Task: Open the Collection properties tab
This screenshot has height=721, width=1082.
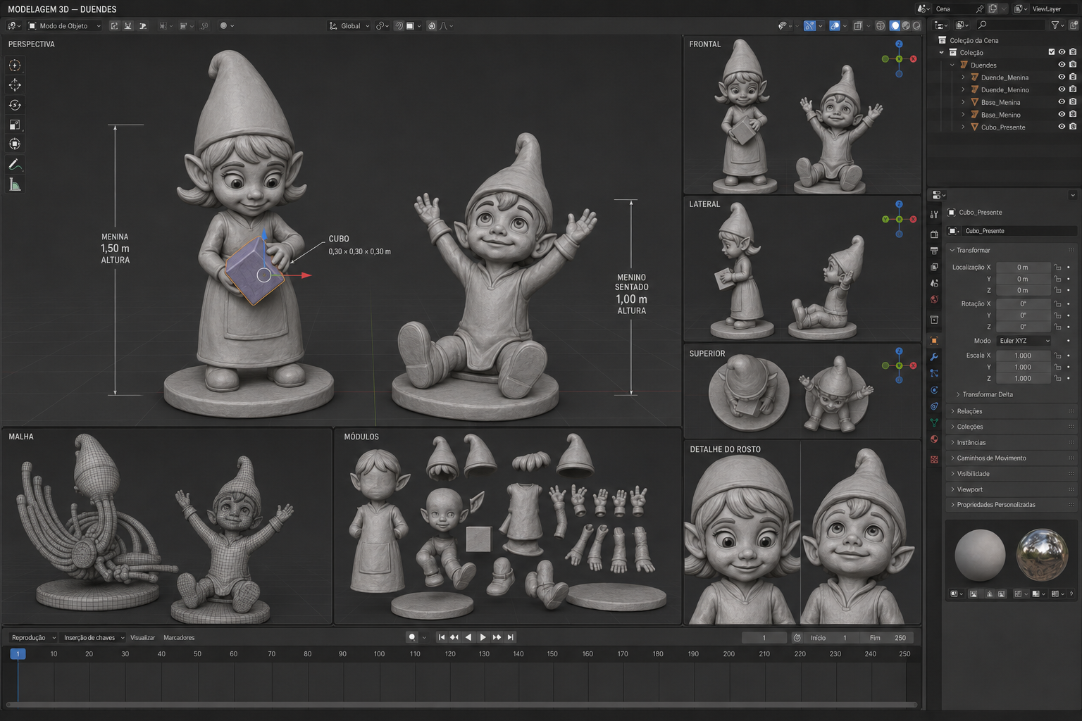Action: click(x=934, y=320)
